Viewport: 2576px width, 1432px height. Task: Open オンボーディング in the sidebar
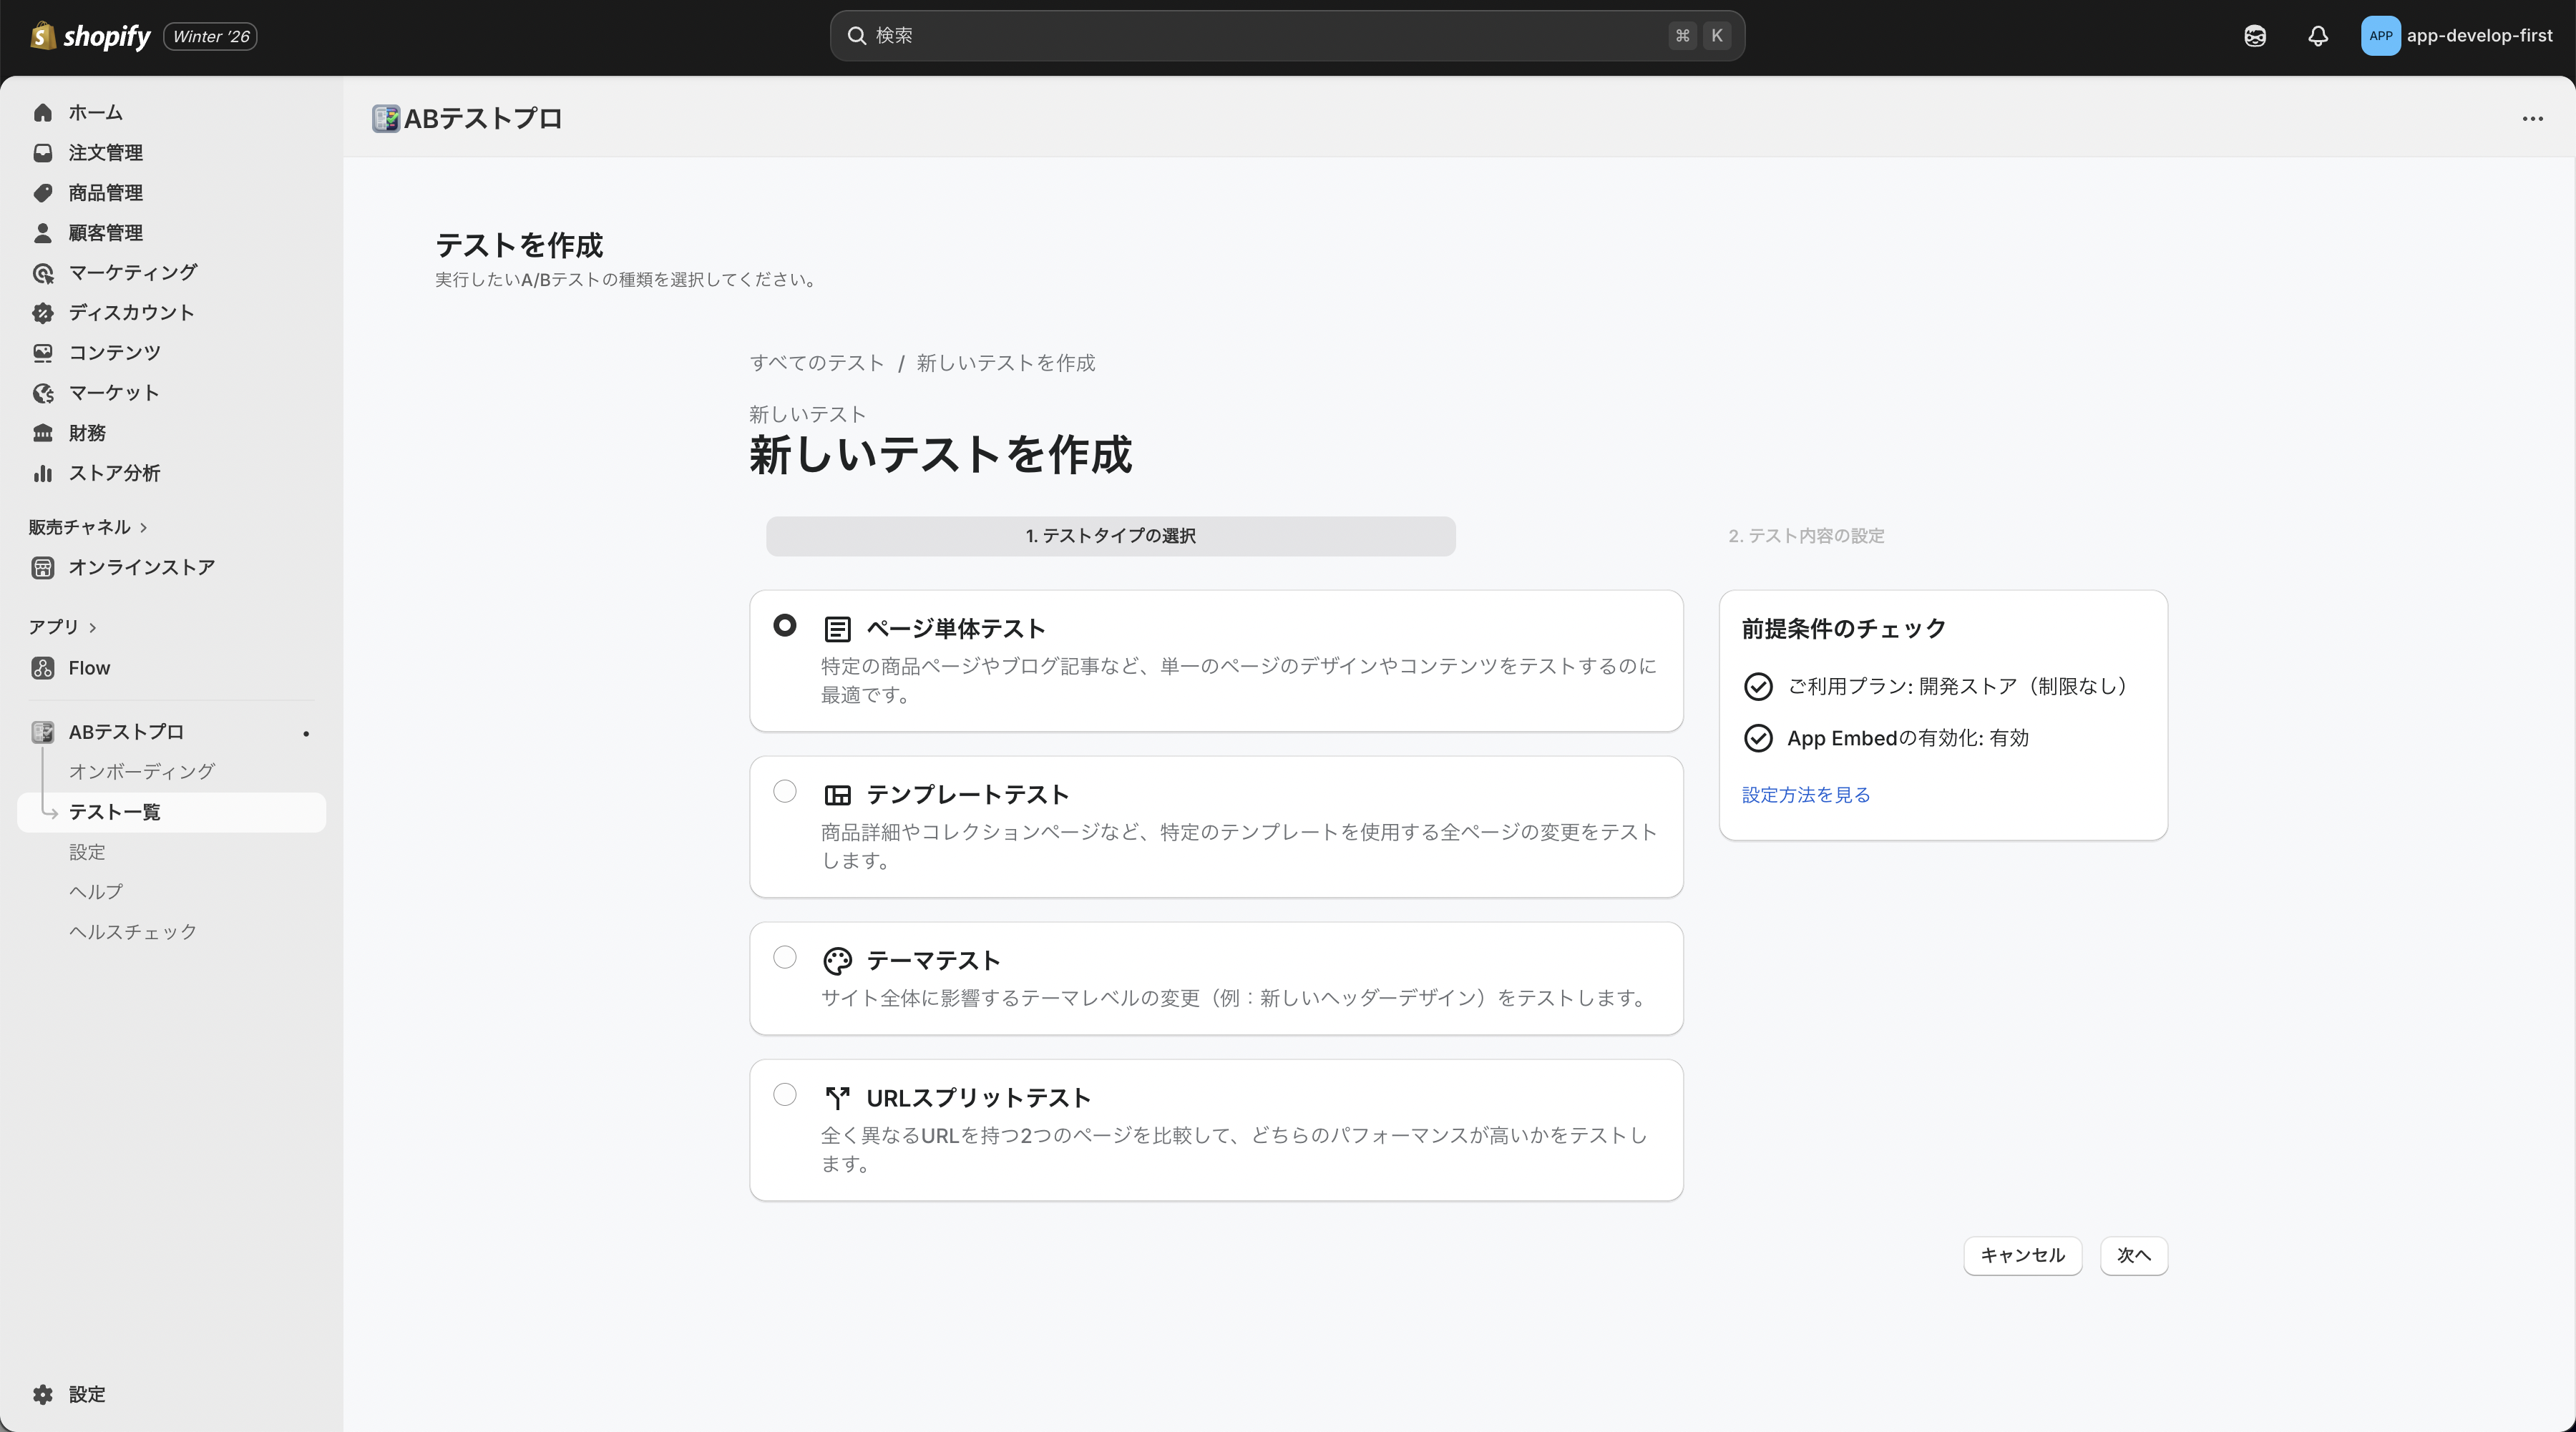point(141,772)
